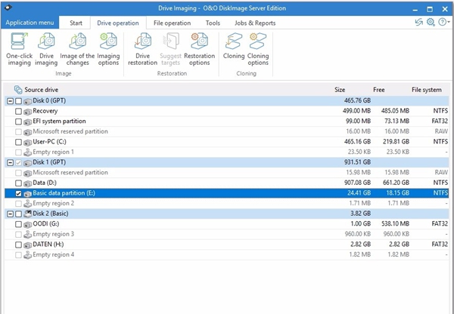Click the app logo in title bar

click(8, 8)
